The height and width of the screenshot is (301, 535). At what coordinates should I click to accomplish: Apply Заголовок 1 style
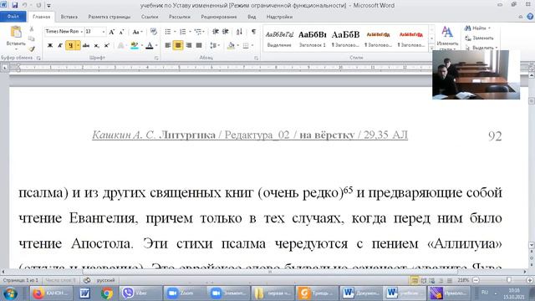[312, 38]
